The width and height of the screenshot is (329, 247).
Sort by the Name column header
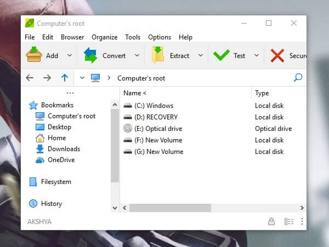(135, 93)
